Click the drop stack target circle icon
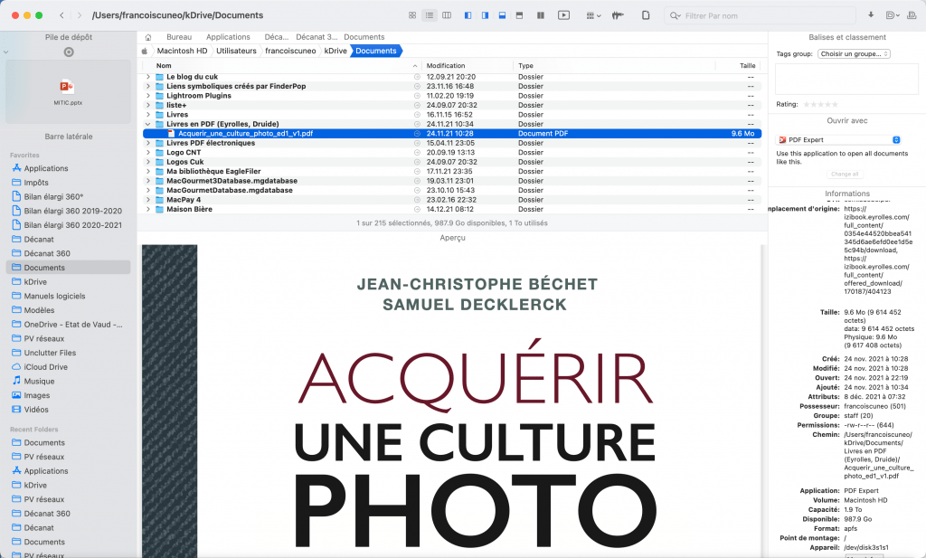The image size is (926, 558). click(x=69, y=52)
